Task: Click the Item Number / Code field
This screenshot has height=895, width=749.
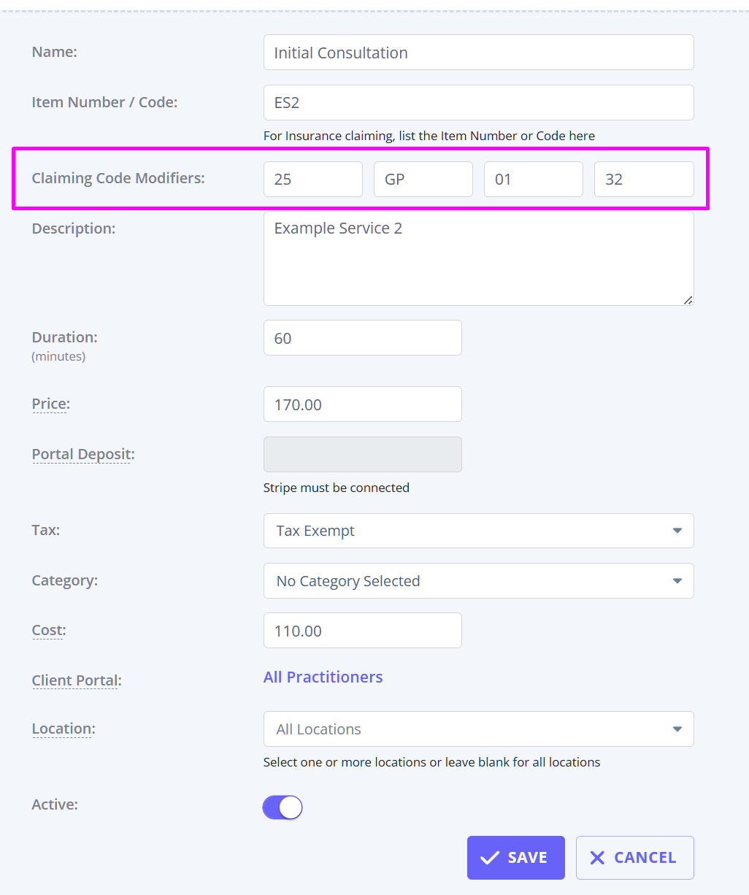Action: pyautogui.click(x=478, y=103)
